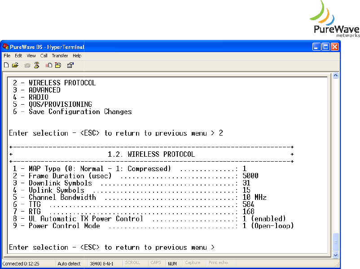Click the Open file toolbar icon
The width and height of the screenshot is (360, 269).
[15, 65]
